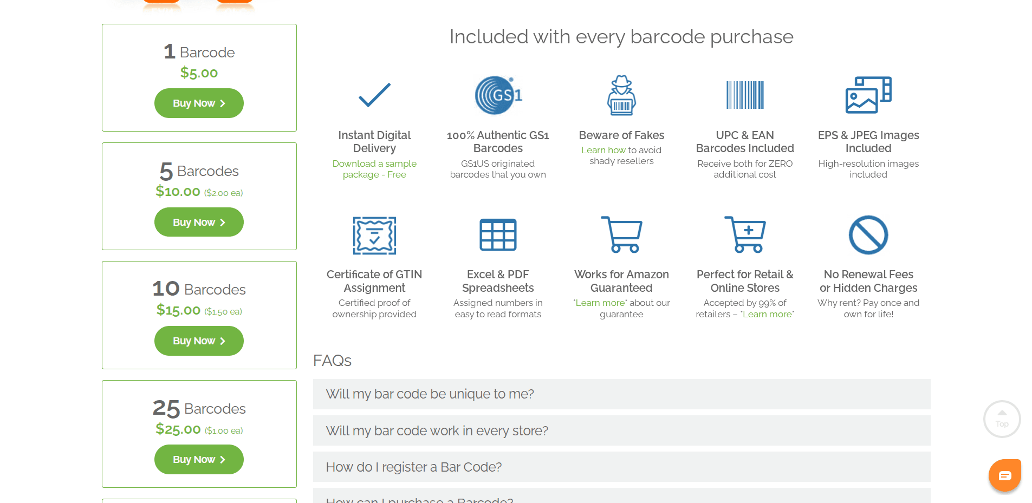Expand 'Will my bar code be unique to me?'

(621, 394)
